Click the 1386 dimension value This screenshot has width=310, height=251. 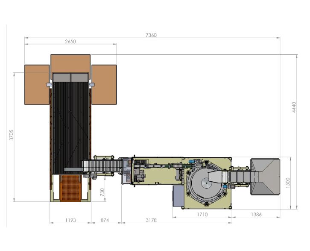(256, 214)
